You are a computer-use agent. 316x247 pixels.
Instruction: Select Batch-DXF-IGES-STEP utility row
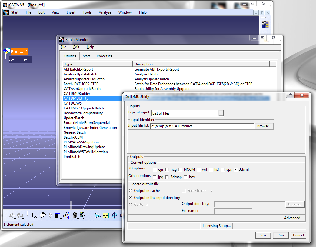[x=81, y=84]
